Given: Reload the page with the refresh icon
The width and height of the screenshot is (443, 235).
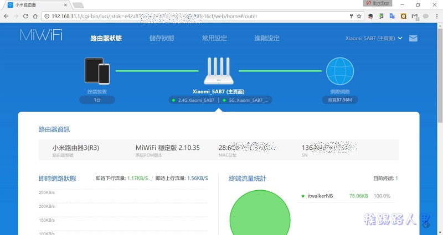Looking at the screenshot, I should click(x=25, y=16).
